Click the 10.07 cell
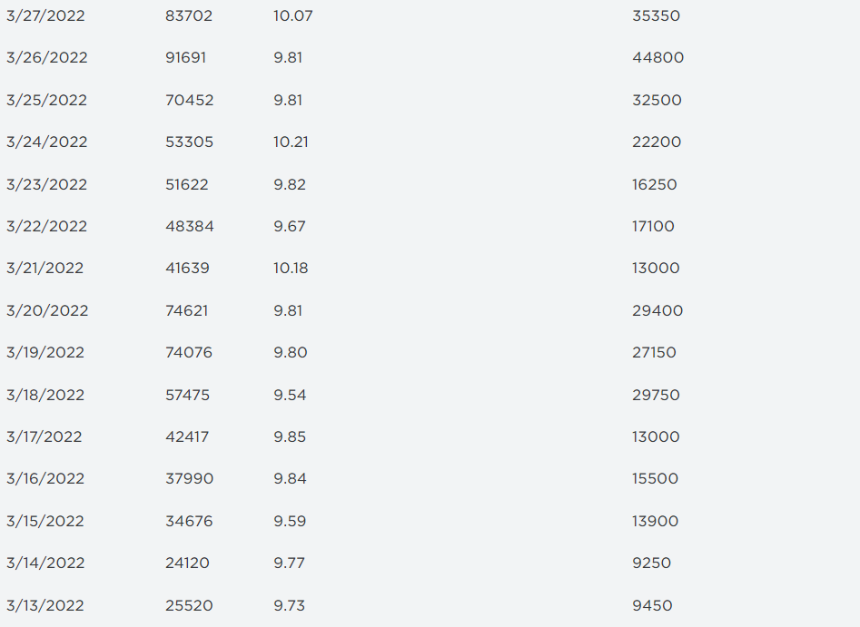The image size is (860, 627). [x=292, y=16]
